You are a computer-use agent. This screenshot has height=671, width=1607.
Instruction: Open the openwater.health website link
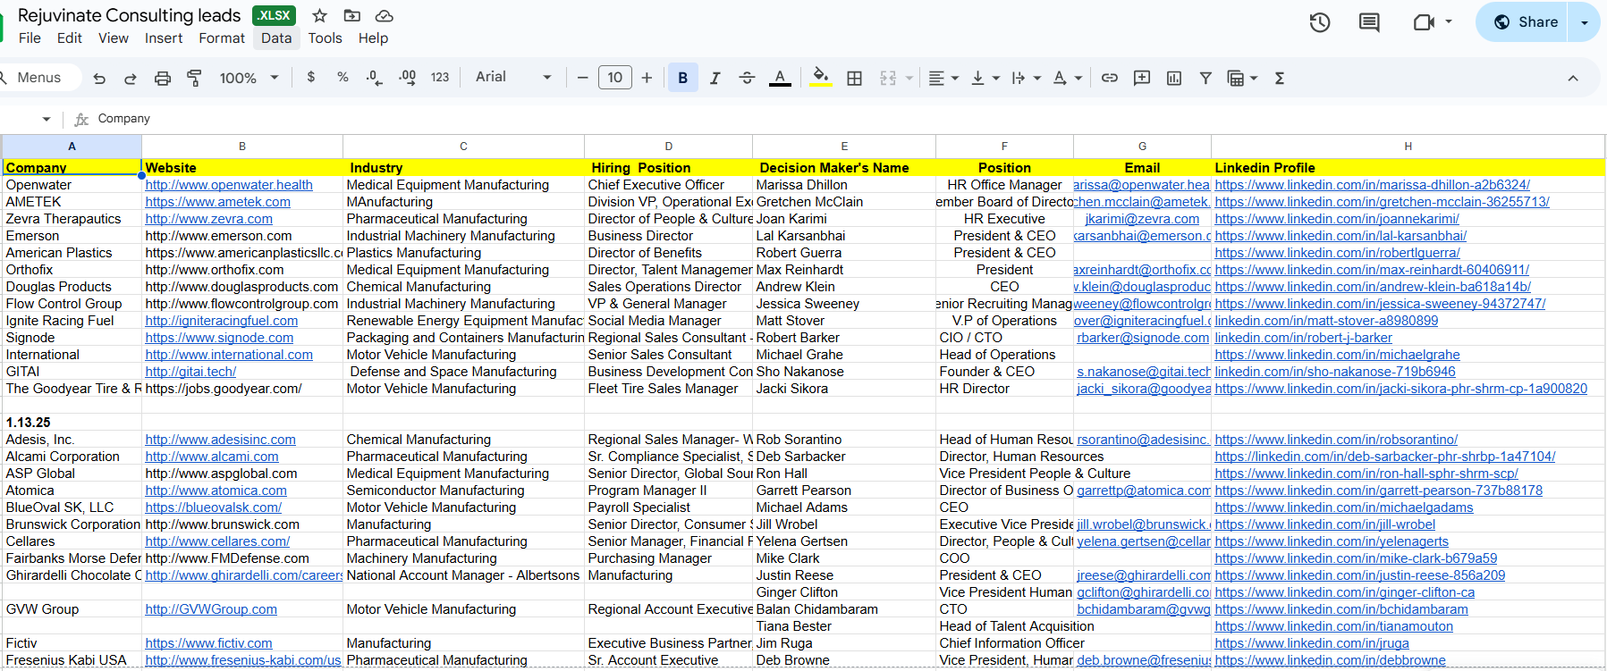[229, 185]
